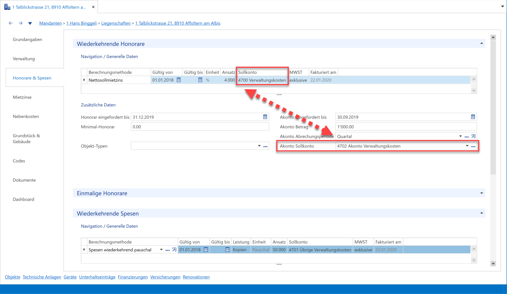The width and height of the screenshot is (507, 294).
Task: Click the building icon in window tab
Action: (x=7, y=7)
